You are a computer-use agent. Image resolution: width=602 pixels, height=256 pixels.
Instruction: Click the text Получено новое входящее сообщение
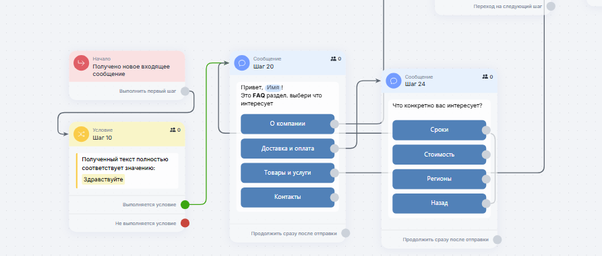pos(131,71)
